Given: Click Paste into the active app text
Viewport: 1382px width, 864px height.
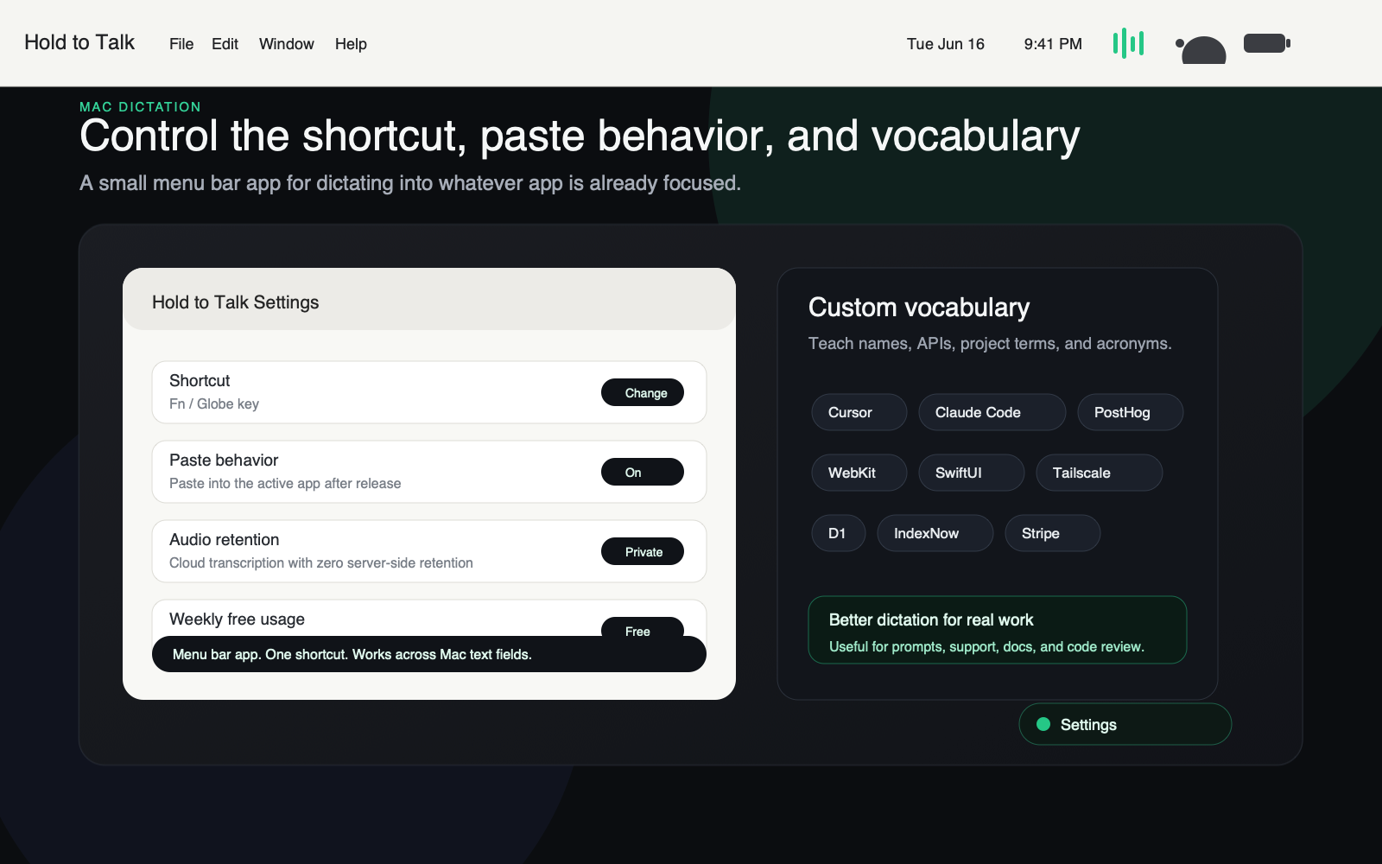Looking at the screenshot, I should click(x=285, y=484).
